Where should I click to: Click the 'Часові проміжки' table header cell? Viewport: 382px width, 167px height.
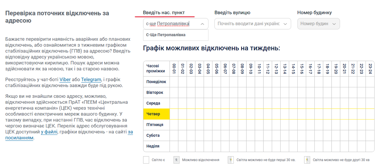156,69
